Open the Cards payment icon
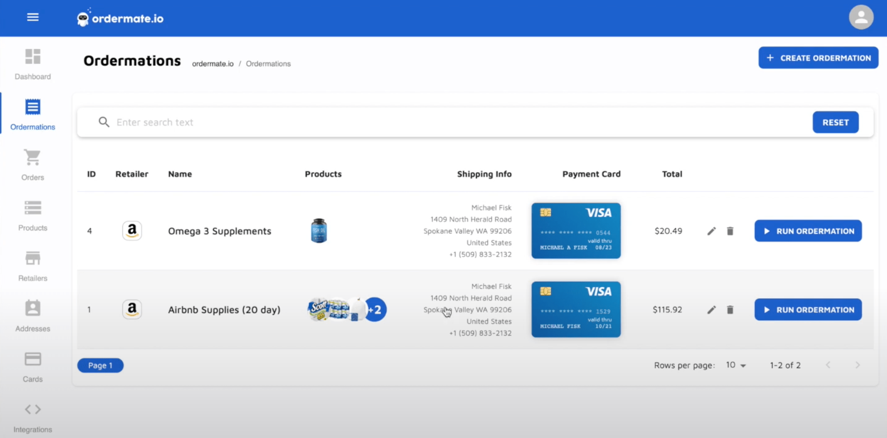Viewport: 887px width, 438px height. click(x=32, y=359)
